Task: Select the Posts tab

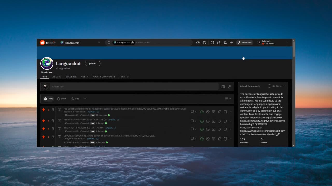Action: click(x=45, y=77)
